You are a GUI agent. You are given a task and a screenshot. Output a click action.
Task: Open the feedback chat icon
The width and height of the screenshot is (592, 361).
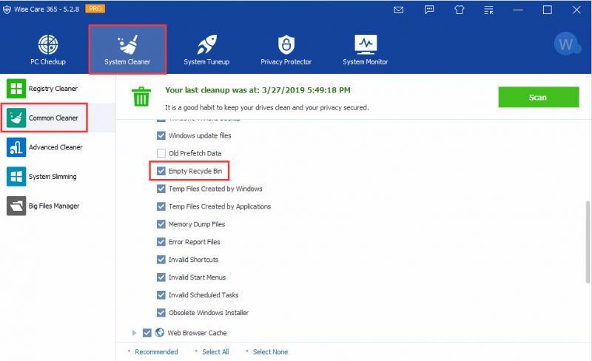[x=429, y=10]
